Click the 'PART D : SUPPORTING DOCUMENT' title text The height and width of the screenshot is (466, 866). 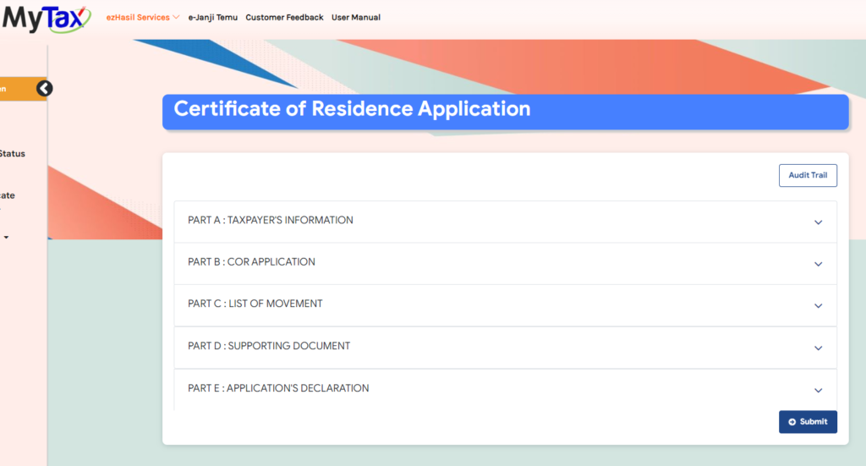pyautogui.click(x=269, y=346)
